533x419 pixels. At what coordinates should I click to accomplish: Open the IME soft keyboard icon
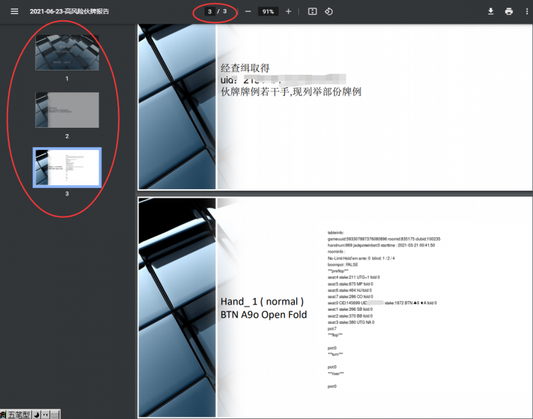(x=54, y=414)
